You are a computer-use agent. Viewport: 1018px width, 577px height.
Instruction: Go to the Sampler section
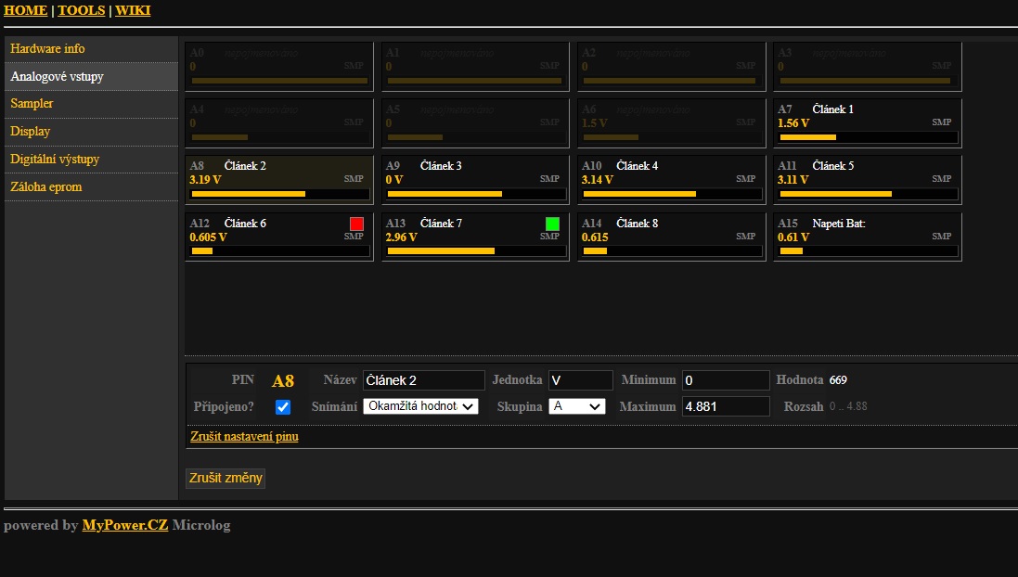click(x=32, y=104)
